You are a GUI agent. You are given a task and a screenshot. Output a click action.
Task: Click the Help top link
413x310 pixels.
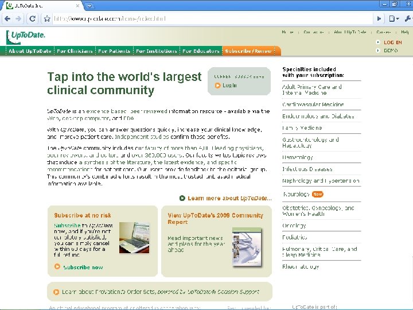coord(405,32)
